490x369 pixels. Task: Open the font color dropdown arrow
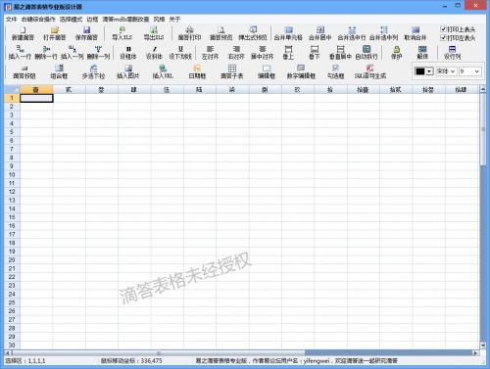click(429, 71)
